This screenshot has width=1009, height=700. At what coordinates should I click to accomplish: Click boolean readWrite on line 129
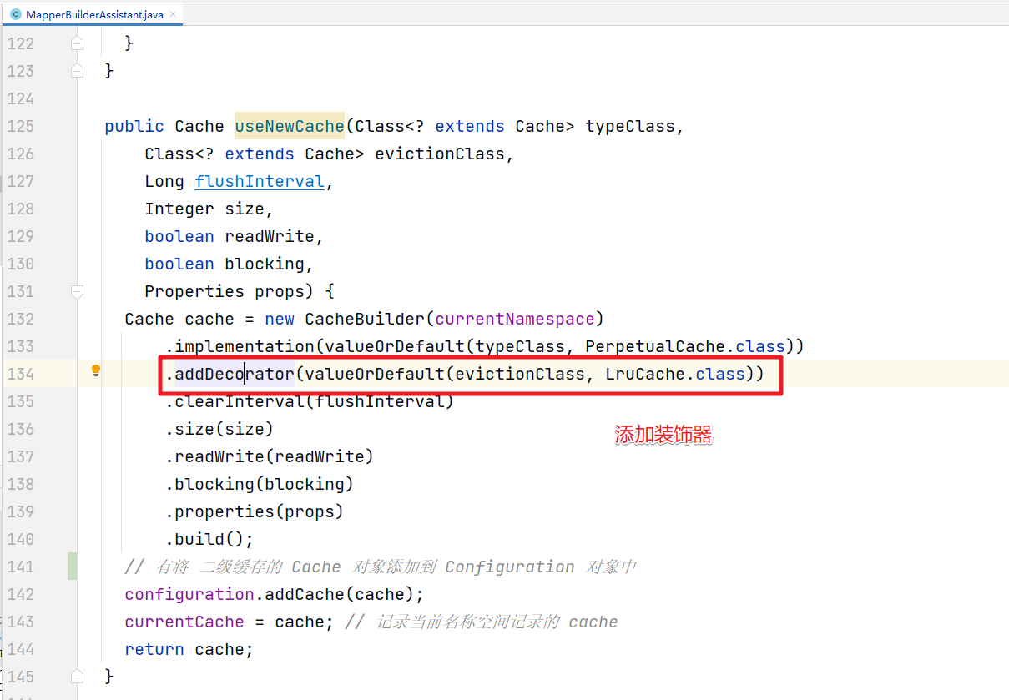(230, 236)
